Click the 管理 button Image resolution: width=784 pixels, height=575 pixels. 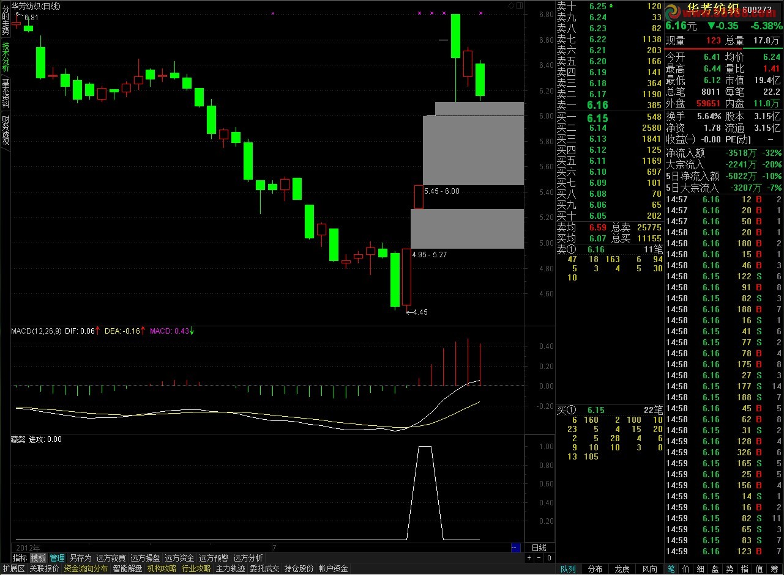click(58, 558)
